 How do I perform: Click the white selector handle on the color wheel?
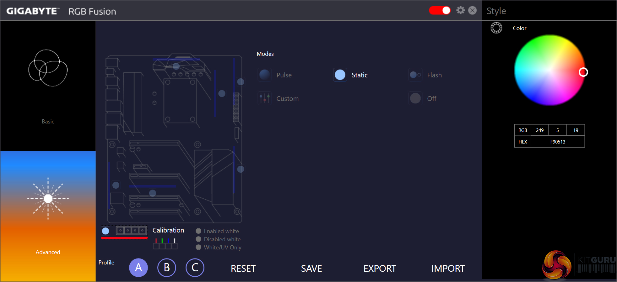pyautogui.click(x=583, y=72)
